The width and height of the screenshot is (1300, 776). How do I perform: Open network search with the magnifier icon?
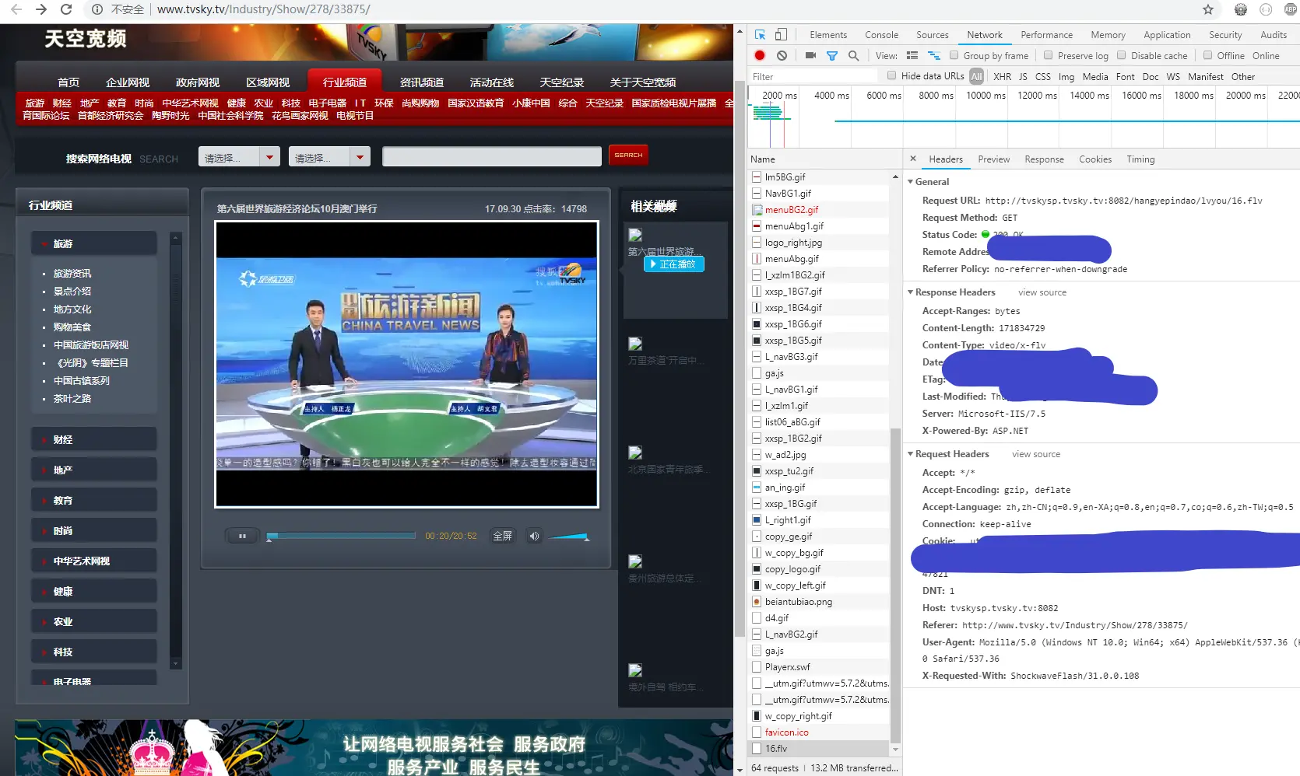pyautogui.click(x=854, y=55)
